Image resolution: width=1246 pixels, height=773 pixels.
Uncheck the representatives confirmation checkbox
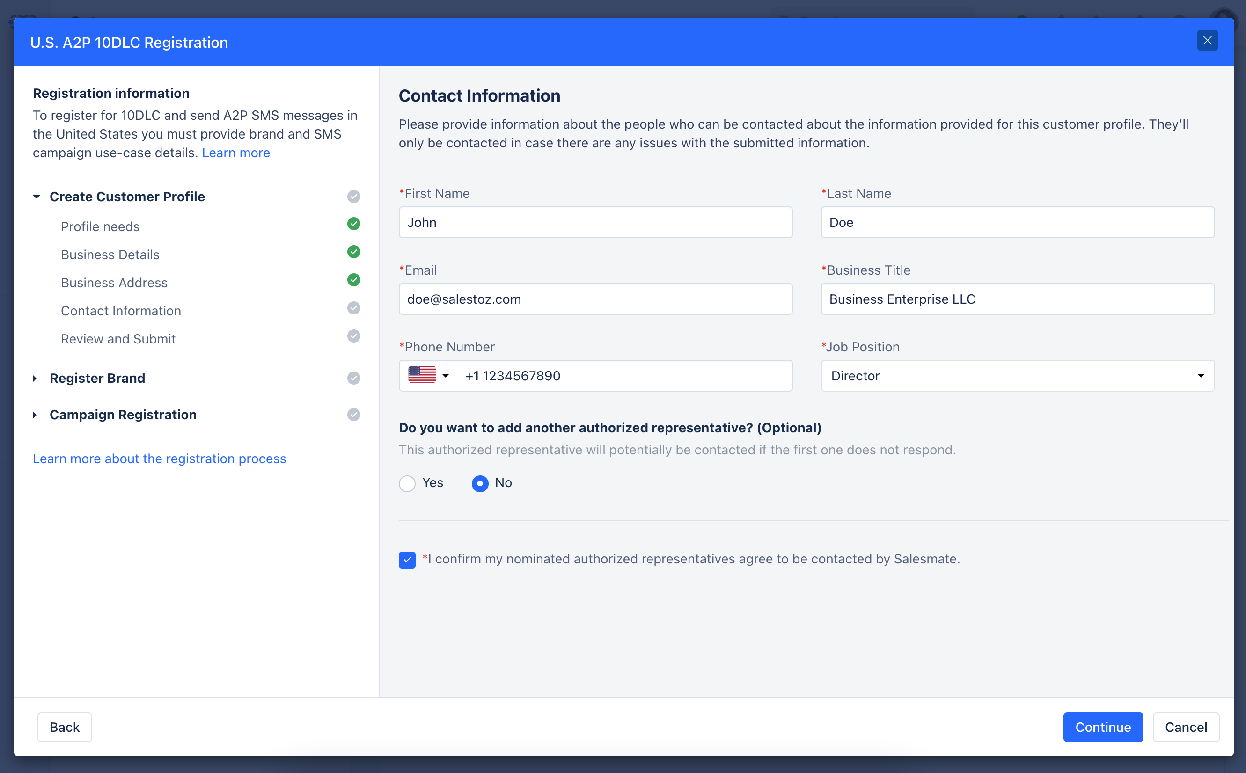coord(407,560)
